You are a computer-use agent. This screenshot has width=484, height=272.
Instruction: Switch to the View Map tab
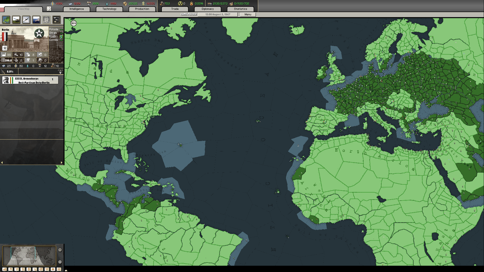coord(23,9)
